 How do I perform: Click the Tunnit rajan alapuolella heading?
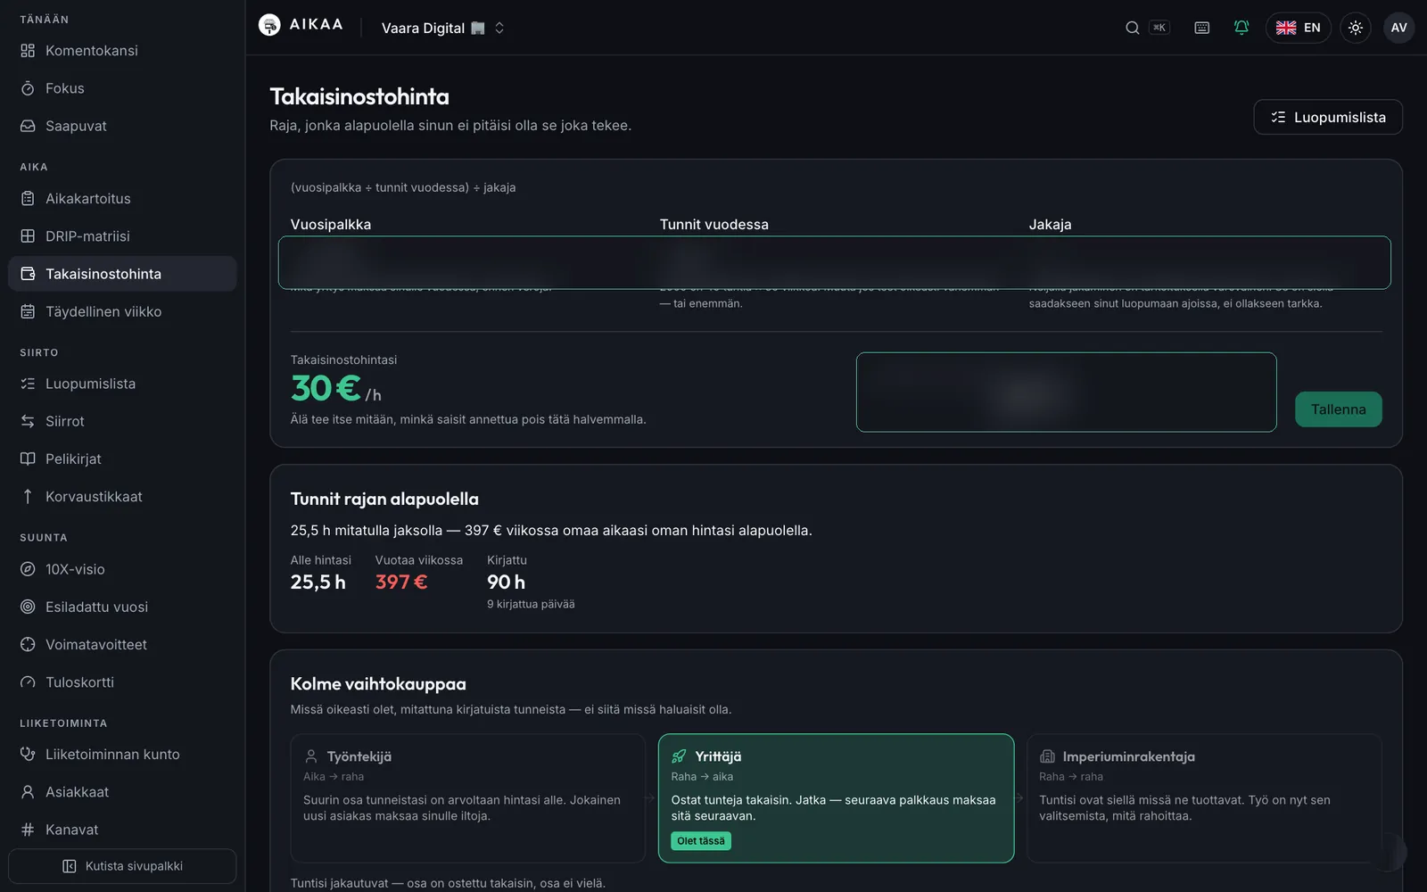click(384, 499)
